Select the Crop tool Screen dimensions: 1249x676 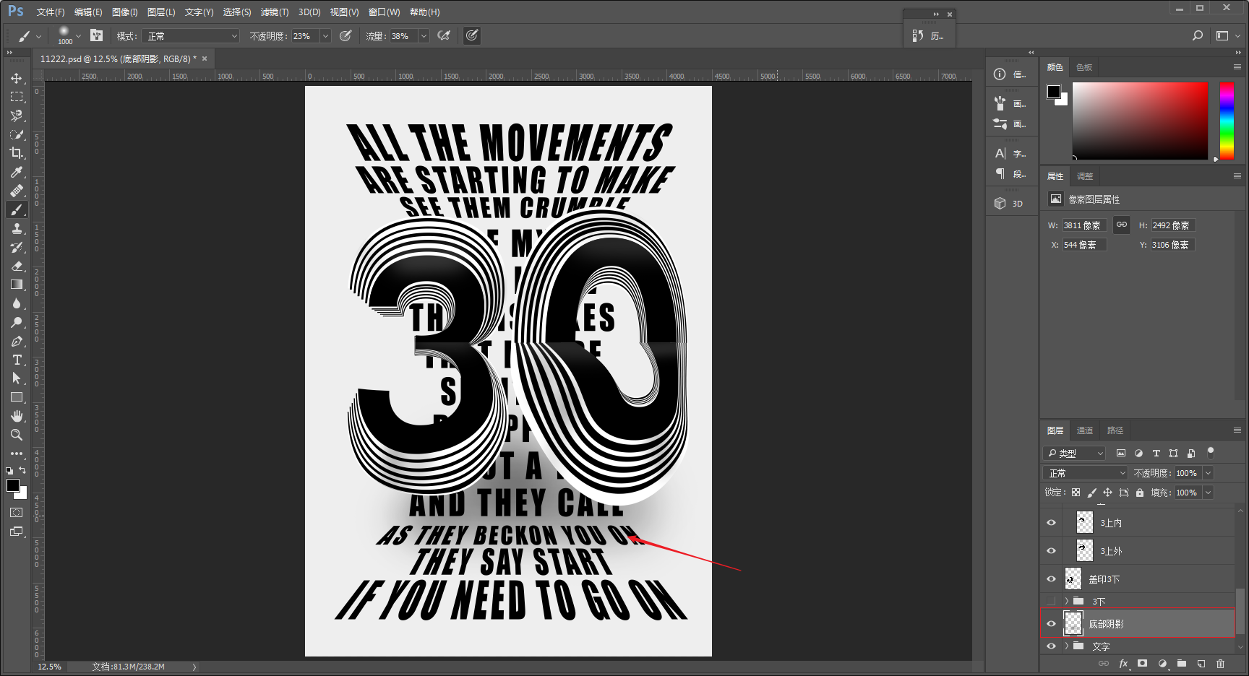point(16,153)
